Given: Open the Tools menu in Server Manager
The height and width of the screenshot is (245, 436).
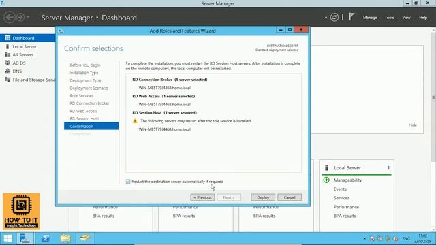Looking at the screenshot, I should pos(389,18).
